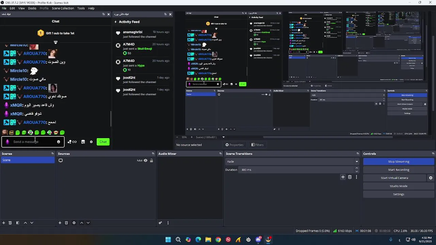Image resolution: width=436 pixels, height=245 pixels.
Task: Move source up arrow in Sources panel
Action: pyautogui.click(x=81, y=223)
